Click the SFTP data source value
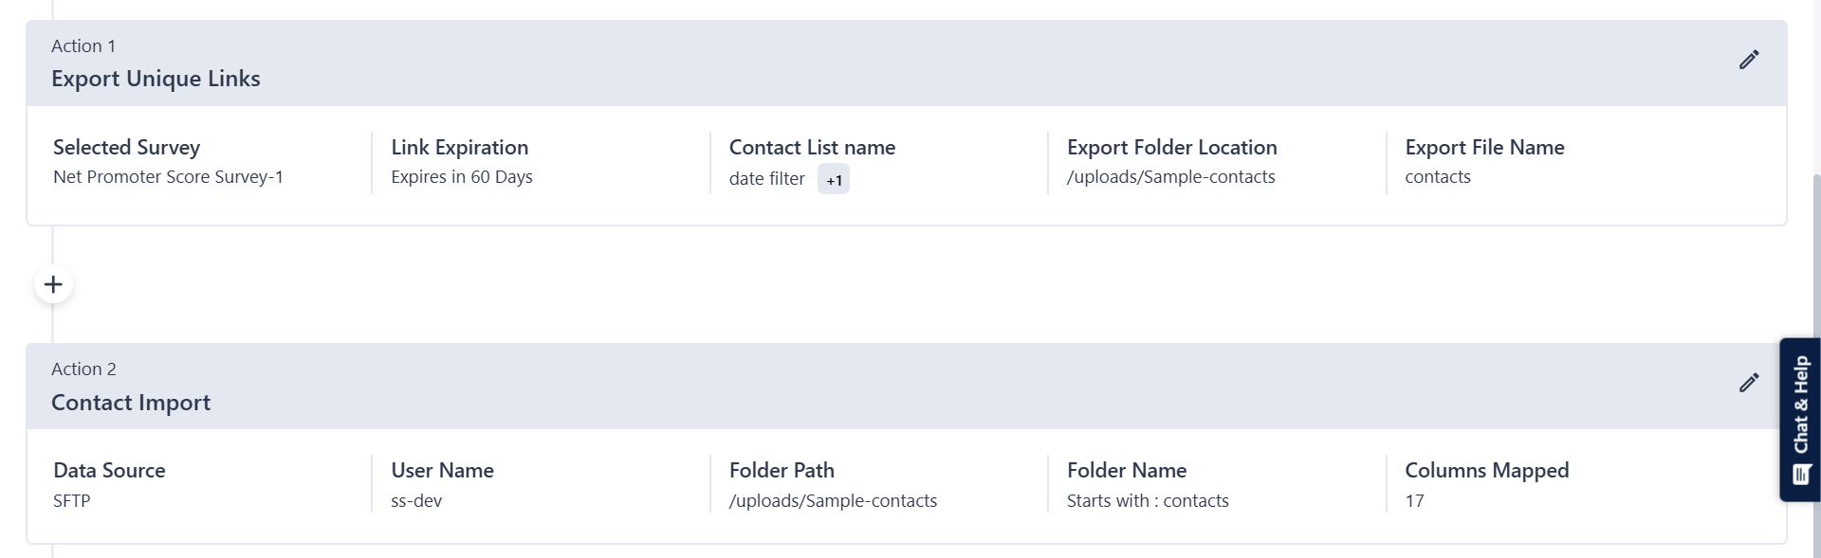Screen dimensions: 1821x558 pos(72,501)
